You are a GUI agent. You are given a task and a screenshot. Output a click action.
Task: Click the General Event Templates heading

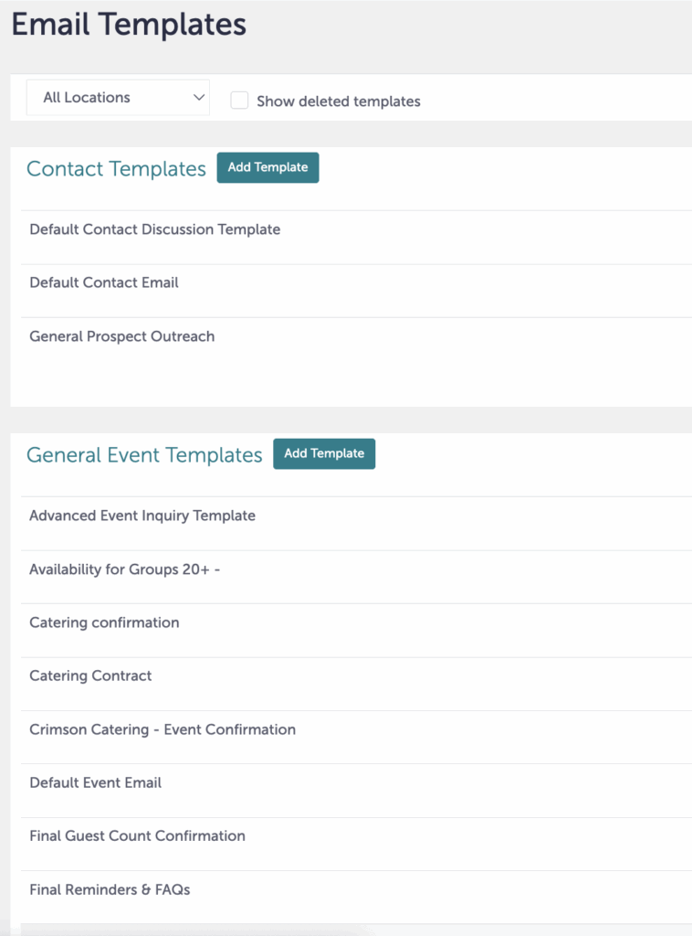click(144, 455)
